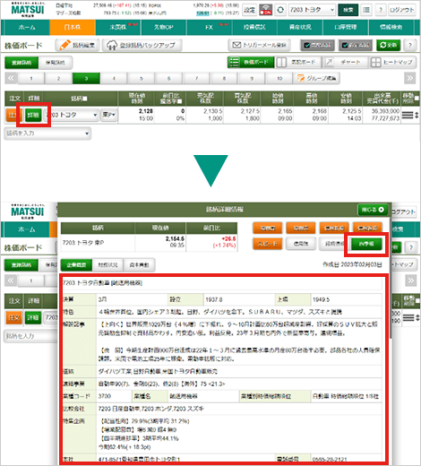Click the ログアウト button at top right

402,10
